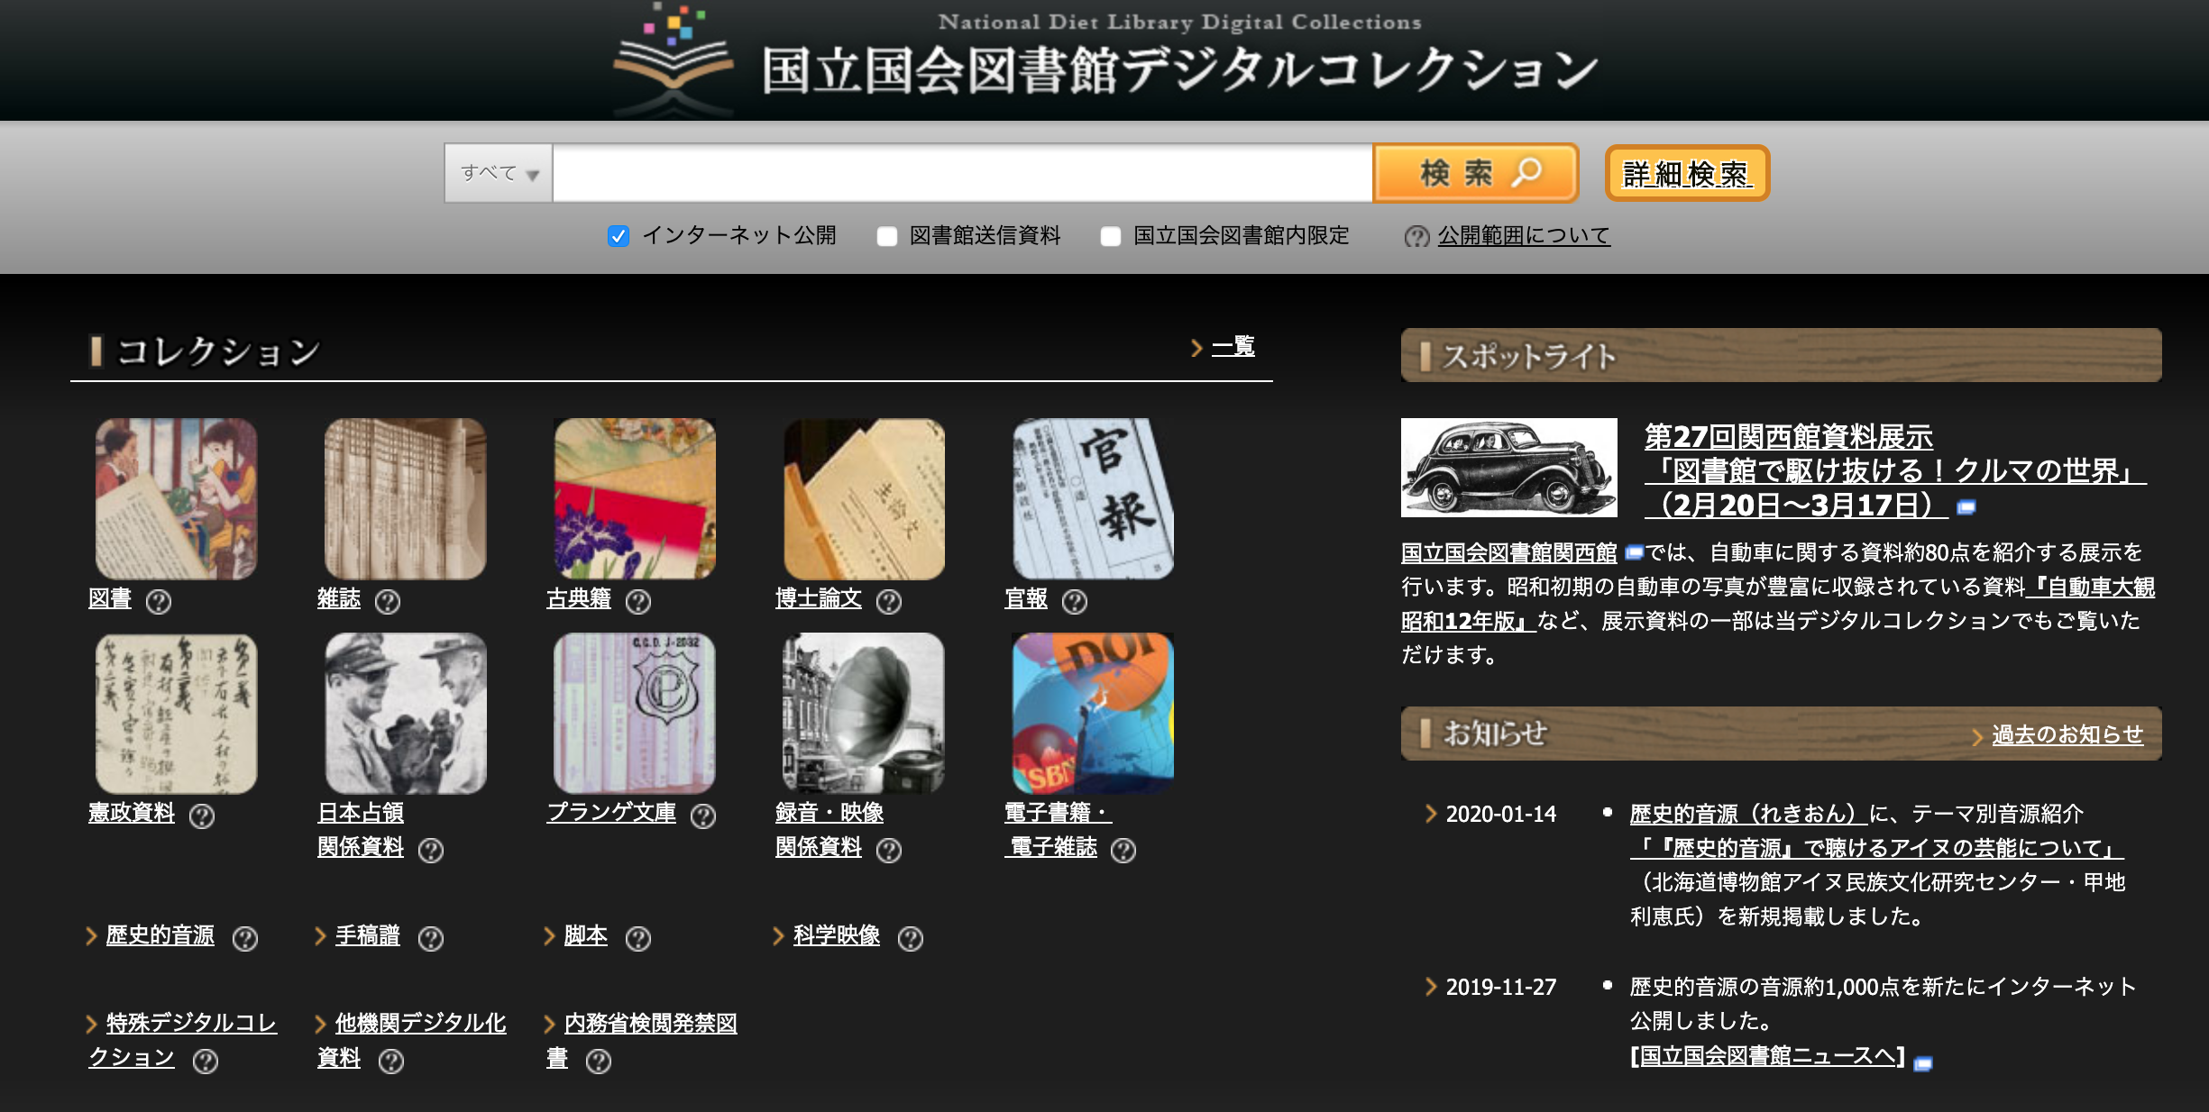The width and height of the screenshot is (2209, 1112).
Task: Click the help icon next to 雑誌
Action: [388, 601]
